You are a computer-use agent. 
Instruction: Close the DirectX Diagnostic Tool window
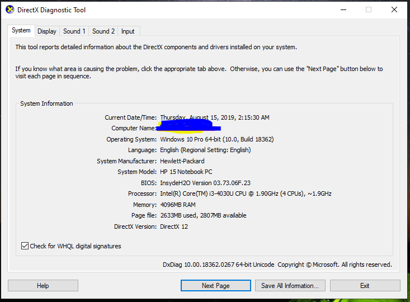coord(394,10)
